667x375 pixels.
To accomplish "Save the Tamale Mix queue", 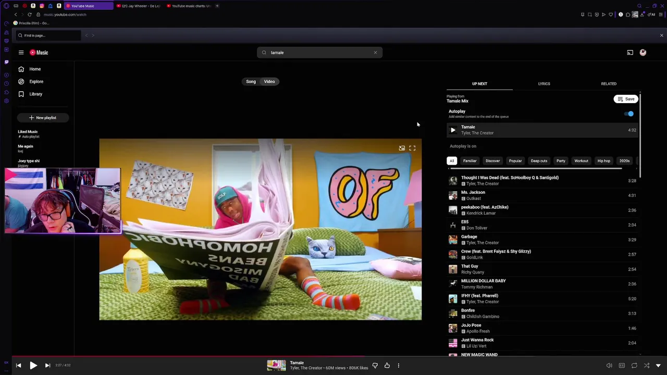I will click(626, 99).
